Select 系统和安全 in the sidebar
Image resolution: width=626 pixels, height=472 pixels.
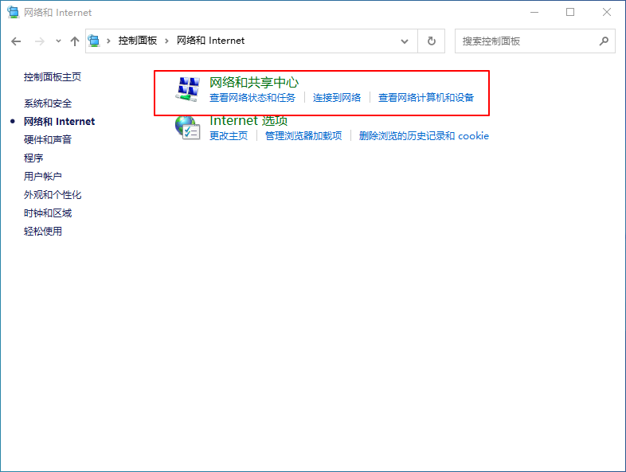click(48, 103)
